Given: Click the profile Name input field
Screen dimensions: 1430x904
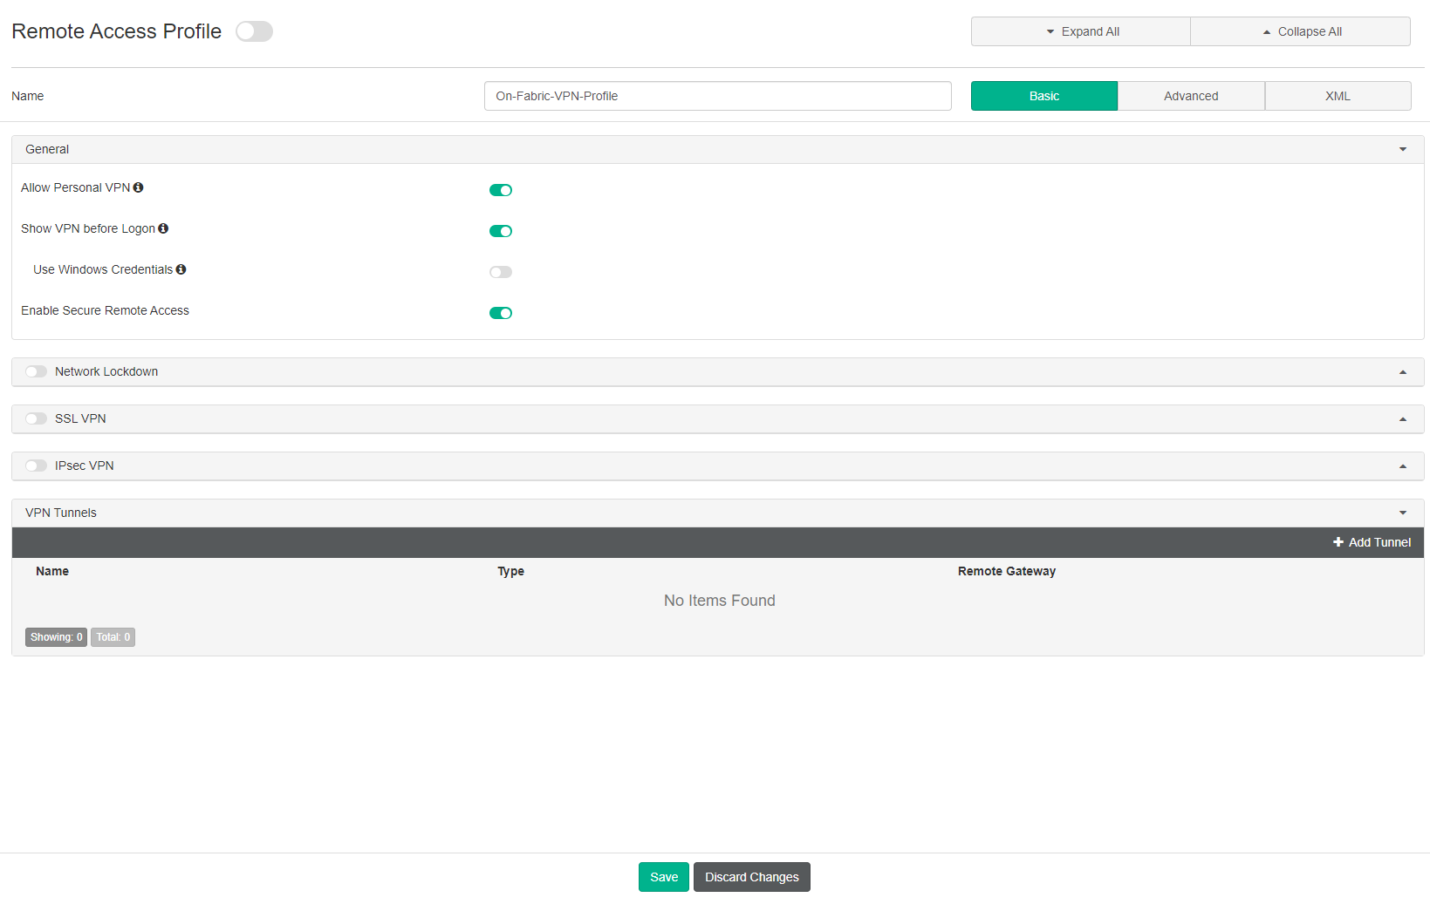Looking at the screenshot, I should [717, 96].
